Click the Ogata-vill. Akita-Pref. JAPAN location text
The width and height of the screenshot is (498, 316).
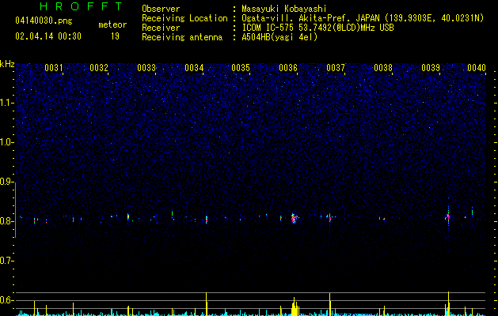click(310, 18)
